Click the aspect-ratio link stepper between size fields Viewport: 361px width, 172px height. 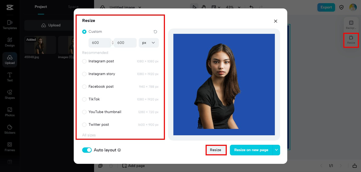click(x=113, y=43)
